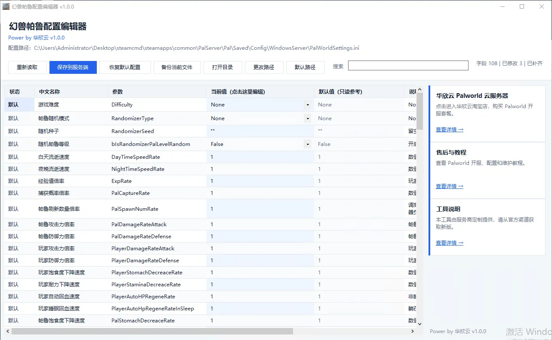Viewport: 552px width, 340px height.
Task: Click the RandomizerType parameter cell
Action: click(x=157, y=118)
